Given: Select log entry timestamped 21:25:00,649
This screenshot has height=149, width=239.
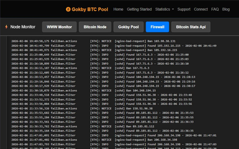Looking at the screenshot, I should click(x=100, y=55).
